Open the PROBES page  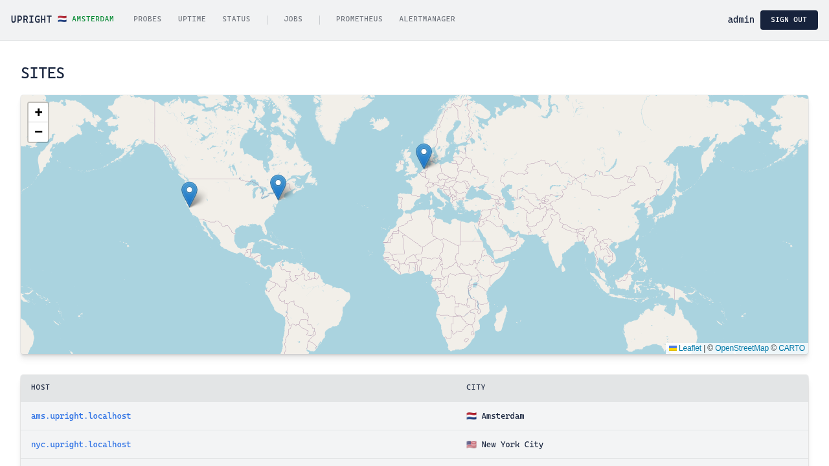[147, 19]
